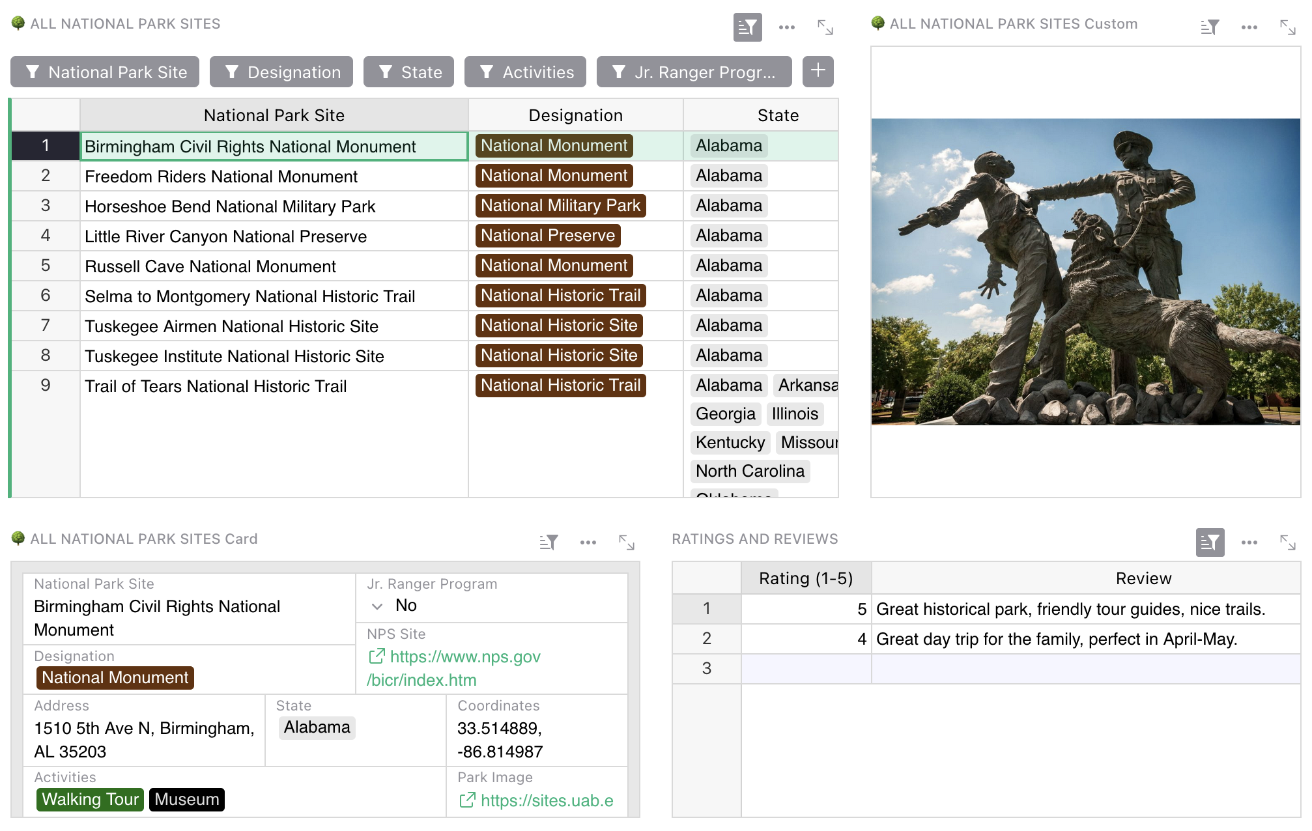Expand the Custom image widget to full size
Viewport: 1312px width, 831px height.
tap(1287, 27)
